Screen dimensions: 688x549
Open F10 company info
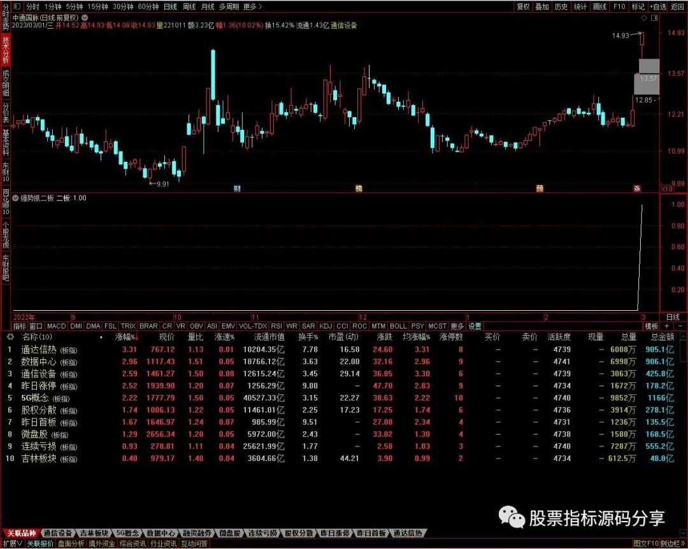[619, 6]
